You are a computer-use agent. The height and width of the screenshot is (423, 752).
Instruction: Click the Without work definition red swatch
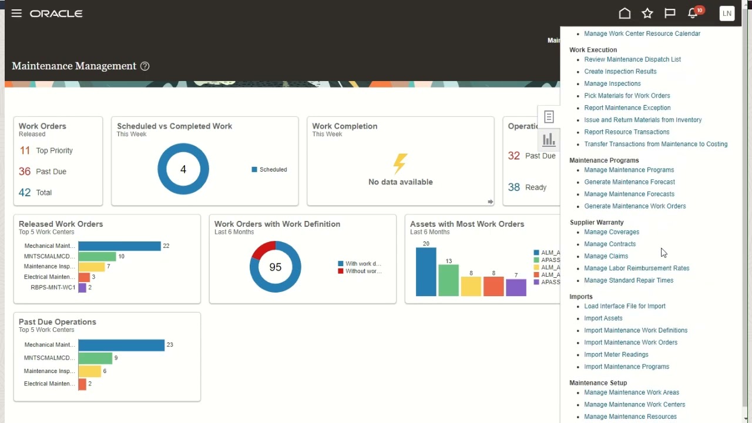click(x=341, y=271)
